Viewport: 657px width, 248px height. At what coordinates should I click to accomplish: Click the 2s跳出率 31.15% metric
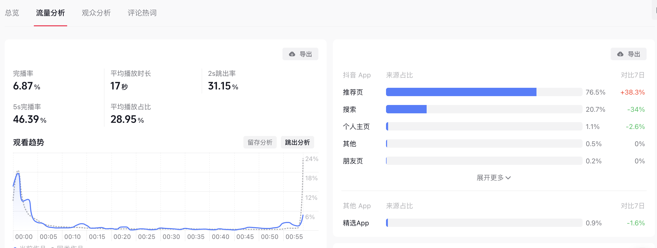[x=223, y=80]
